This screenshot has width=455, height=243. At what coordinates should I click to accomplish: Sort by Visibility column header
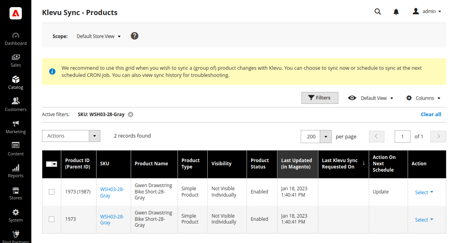coord(227,164)
